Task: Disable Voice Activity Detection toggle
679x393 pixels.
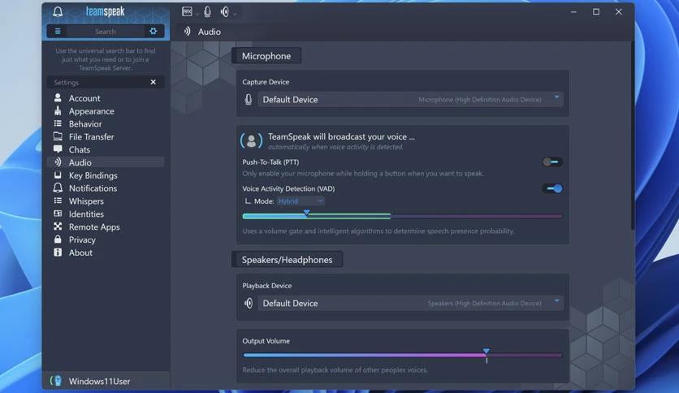Action: (x=552, y=188)
